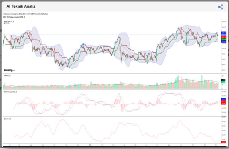Click the Investing.com logo watermark

(9, 70)
